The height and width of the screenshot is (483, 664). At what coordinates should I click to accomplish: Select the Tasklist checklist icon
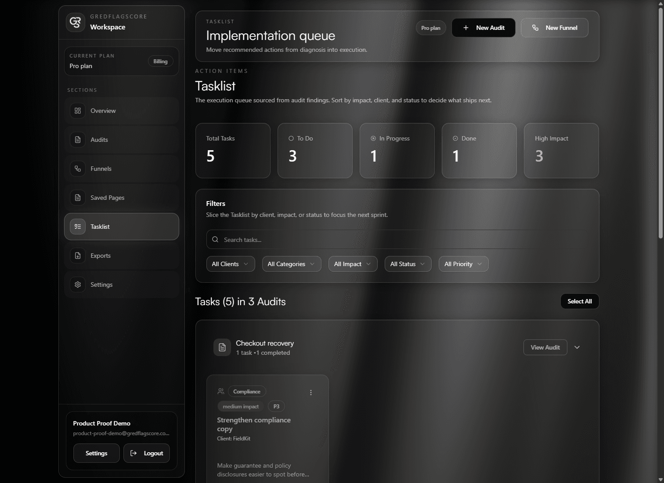78,227
